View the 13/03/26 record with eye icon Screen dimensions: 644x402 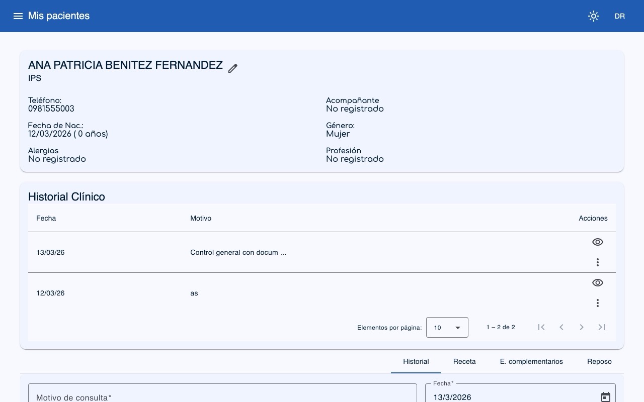[x=597, y=242]
